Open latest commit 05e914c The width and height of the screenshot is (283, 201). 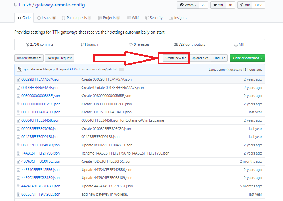(x=236, y=70)
